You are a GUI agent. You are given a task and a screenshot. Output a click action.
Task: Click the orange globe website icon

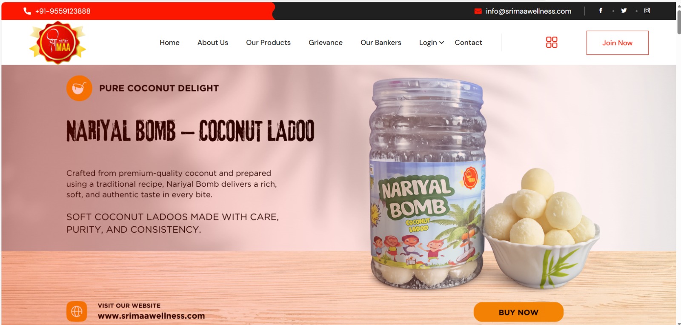pos(77,311)
